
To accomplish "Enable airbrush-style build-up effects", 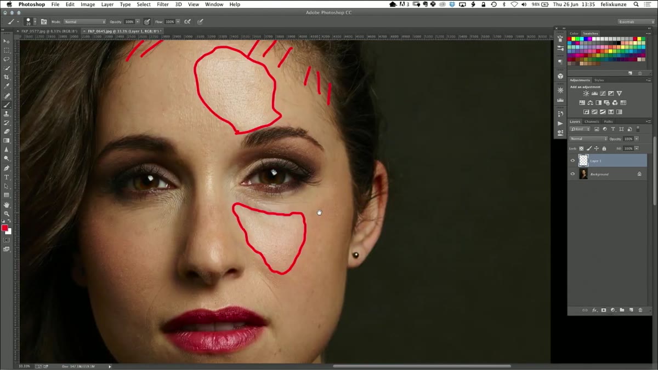I will coord(188,22).
